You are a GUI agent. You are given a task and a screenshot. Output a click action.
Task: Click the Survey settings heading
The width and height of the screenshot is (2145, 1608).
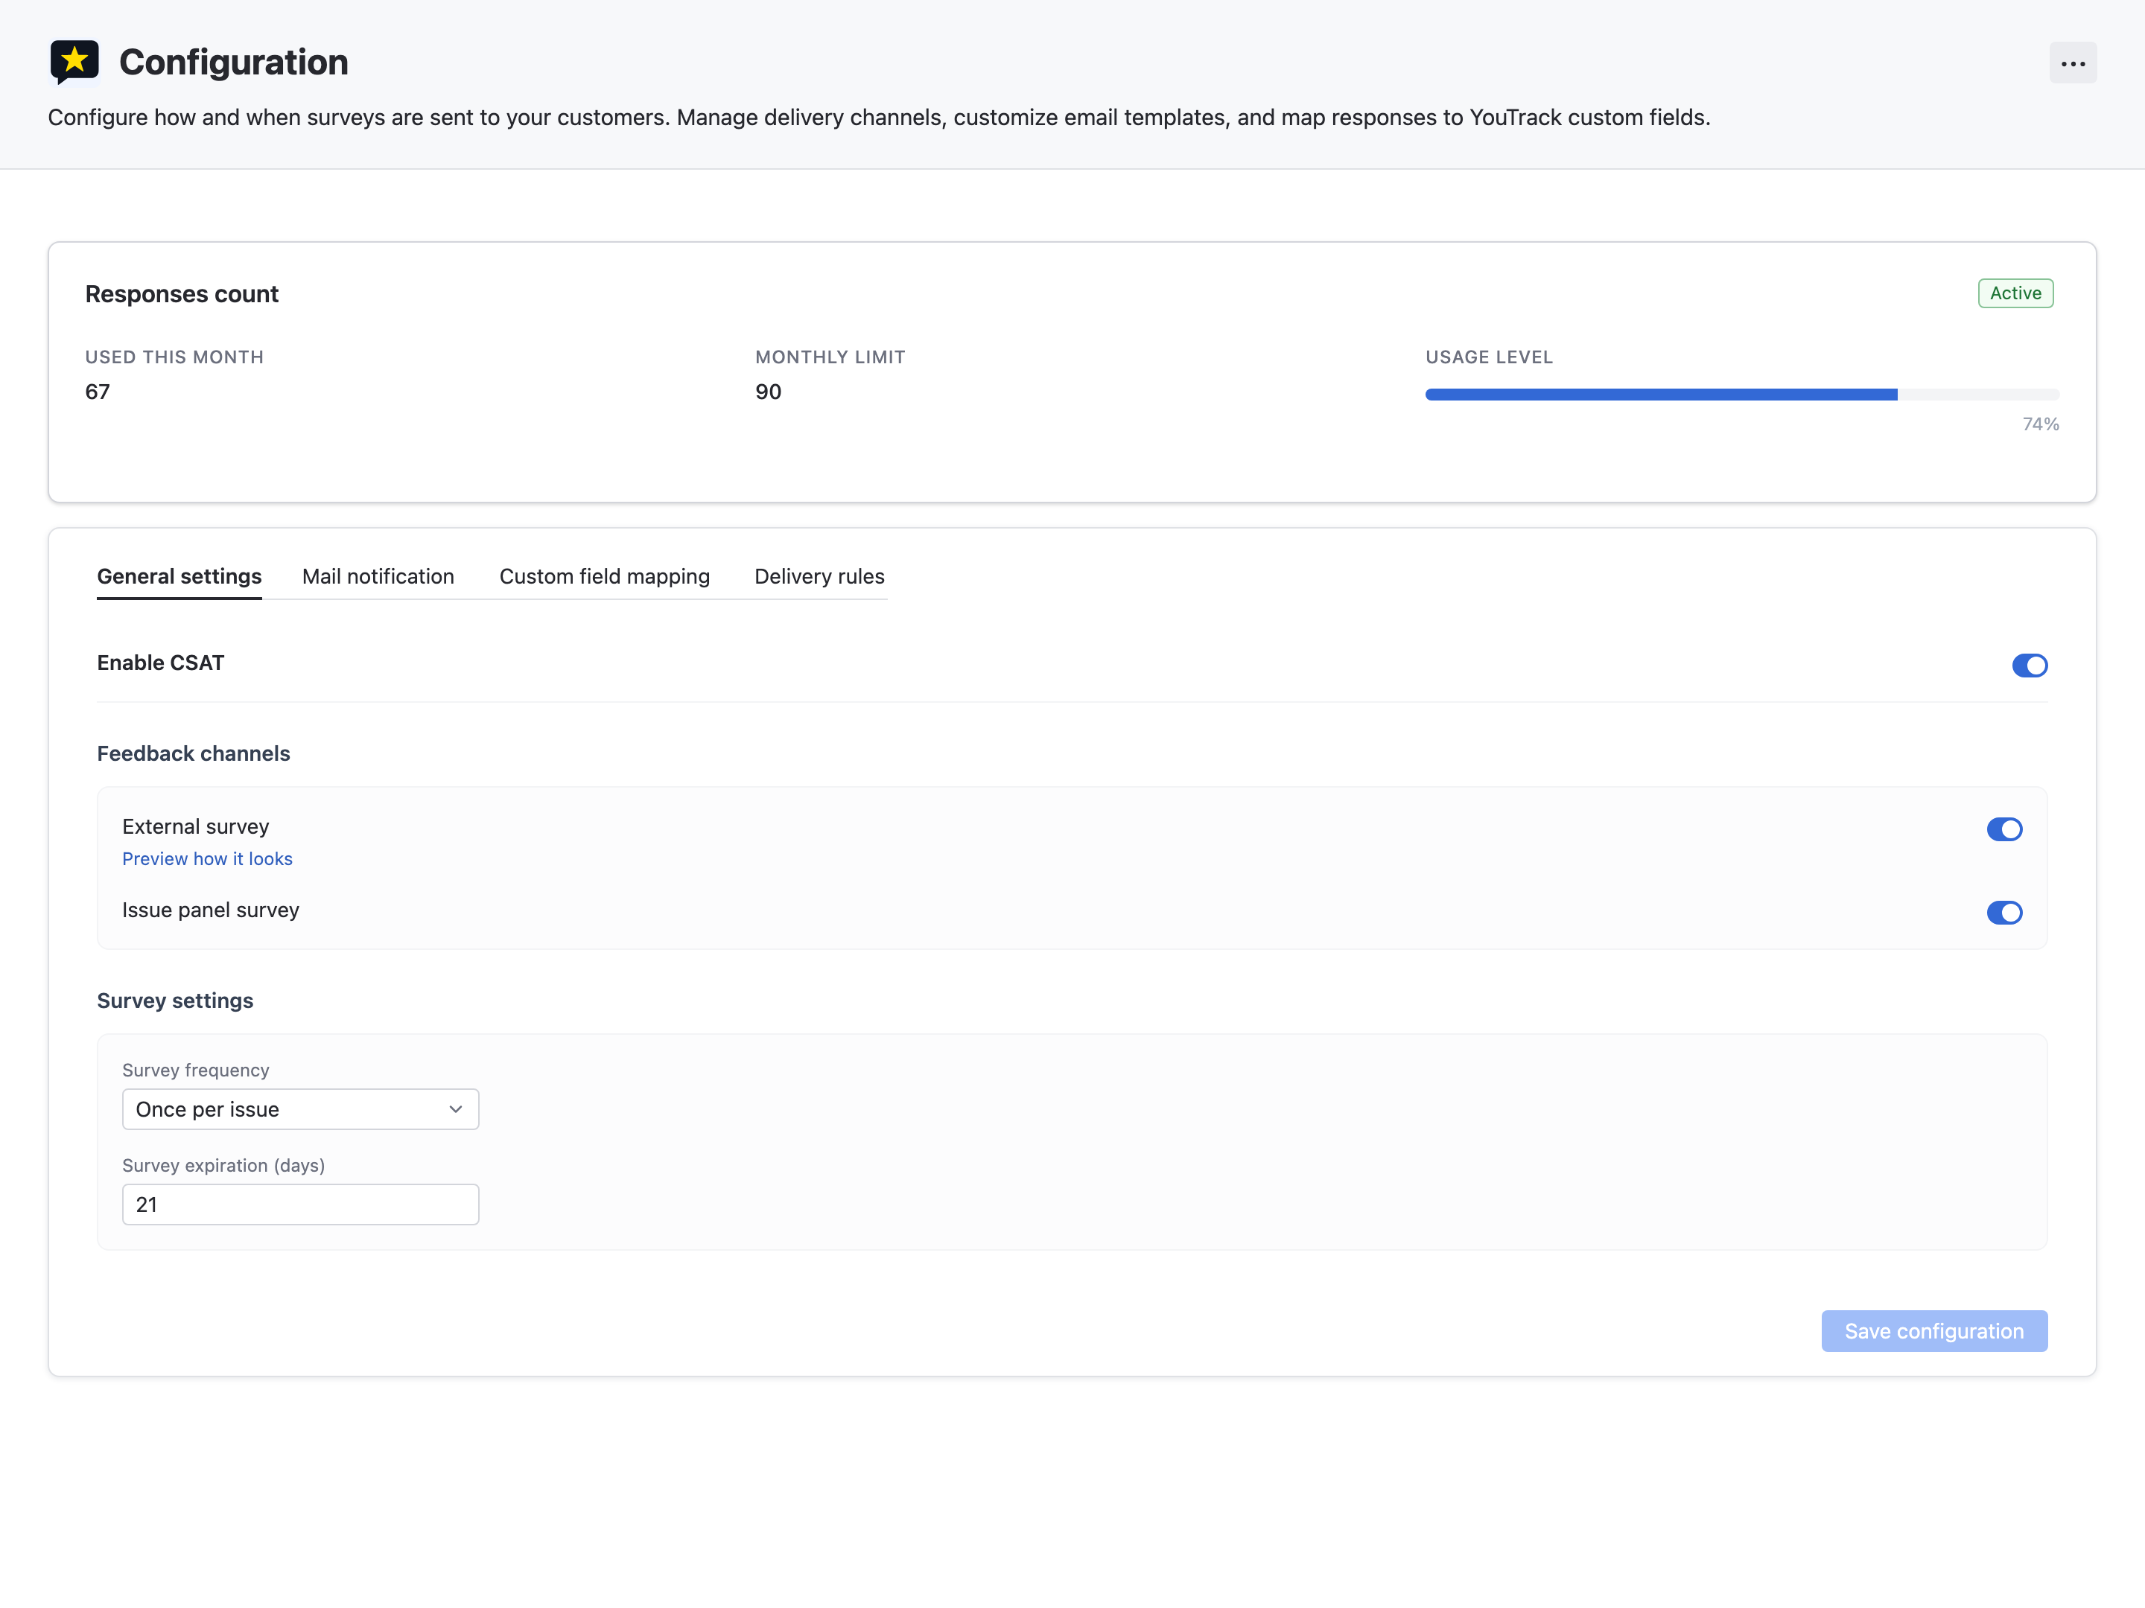(x=176, y=1001)
